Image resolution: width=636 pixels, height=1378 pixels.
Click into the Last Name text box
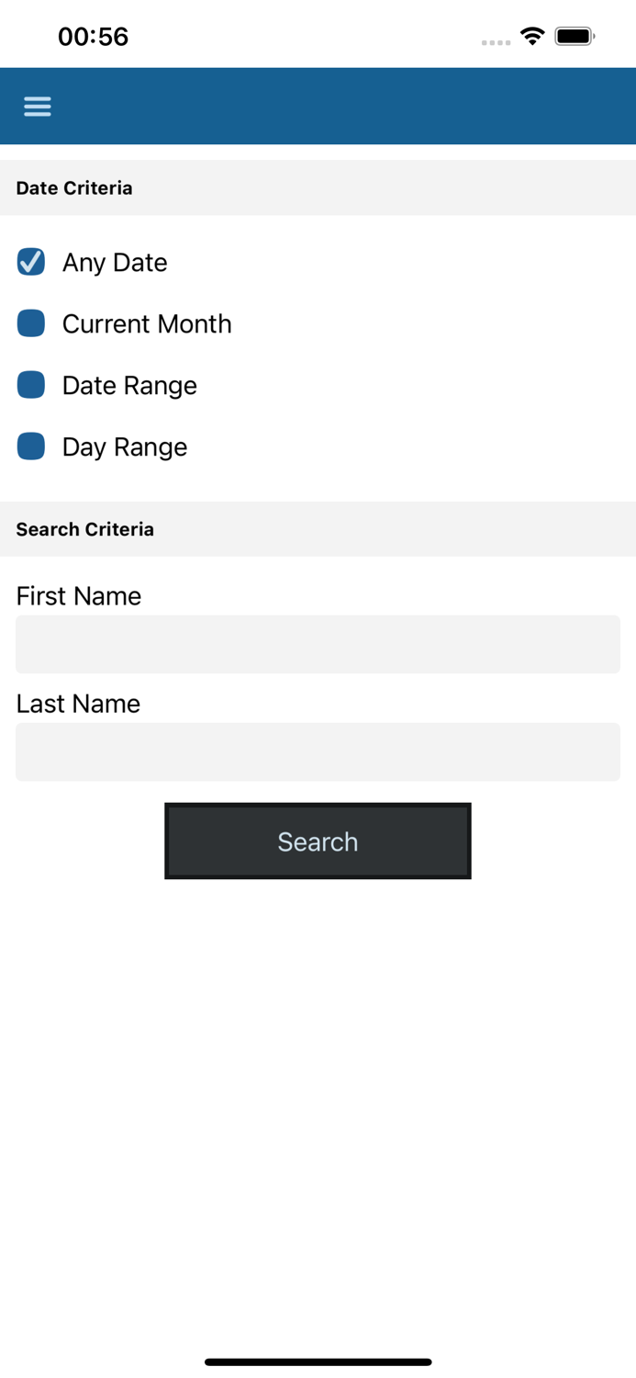318,751
